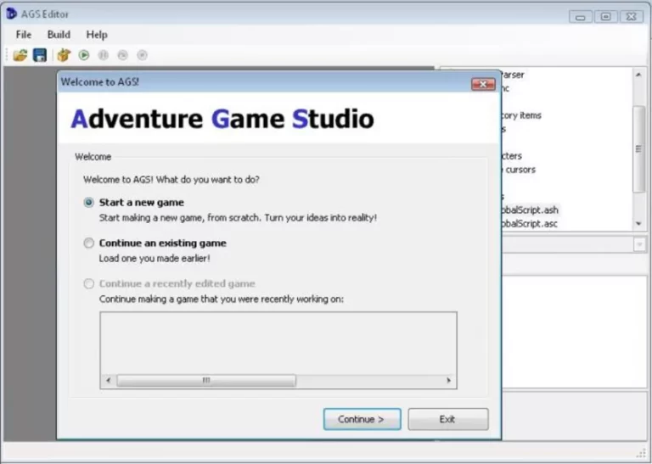Viewport: 652px width, 464px height.
Task: Click the greyed step-into debug toolbar icon
Action: tap(122, 55)
